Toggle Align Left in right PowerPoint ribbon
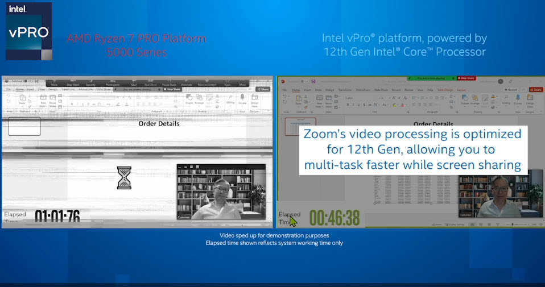 (414, 105)
